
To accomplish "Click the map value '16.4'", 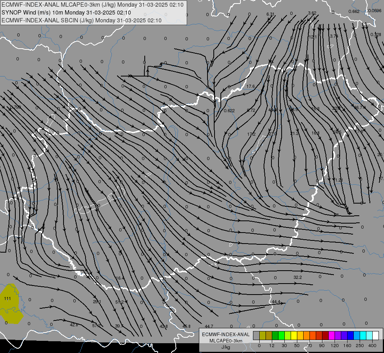I will click(120, 278).
